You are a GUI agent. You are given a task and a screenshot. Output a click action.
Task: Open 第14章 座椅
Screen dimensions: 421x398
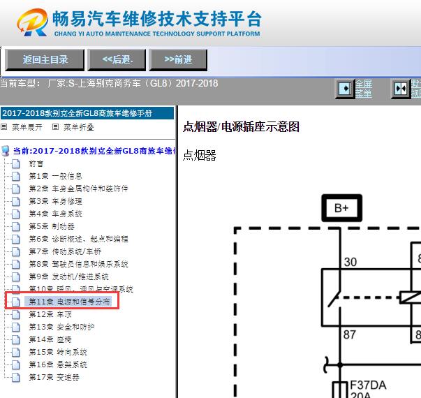(x=50, y=339)
